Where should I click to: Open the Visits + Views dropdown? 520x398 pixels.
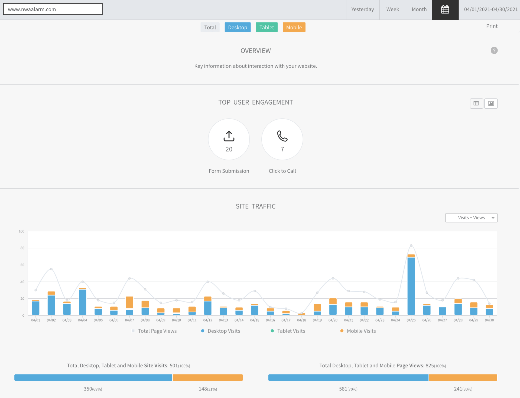pyautogui.click(x=471, y=218)
